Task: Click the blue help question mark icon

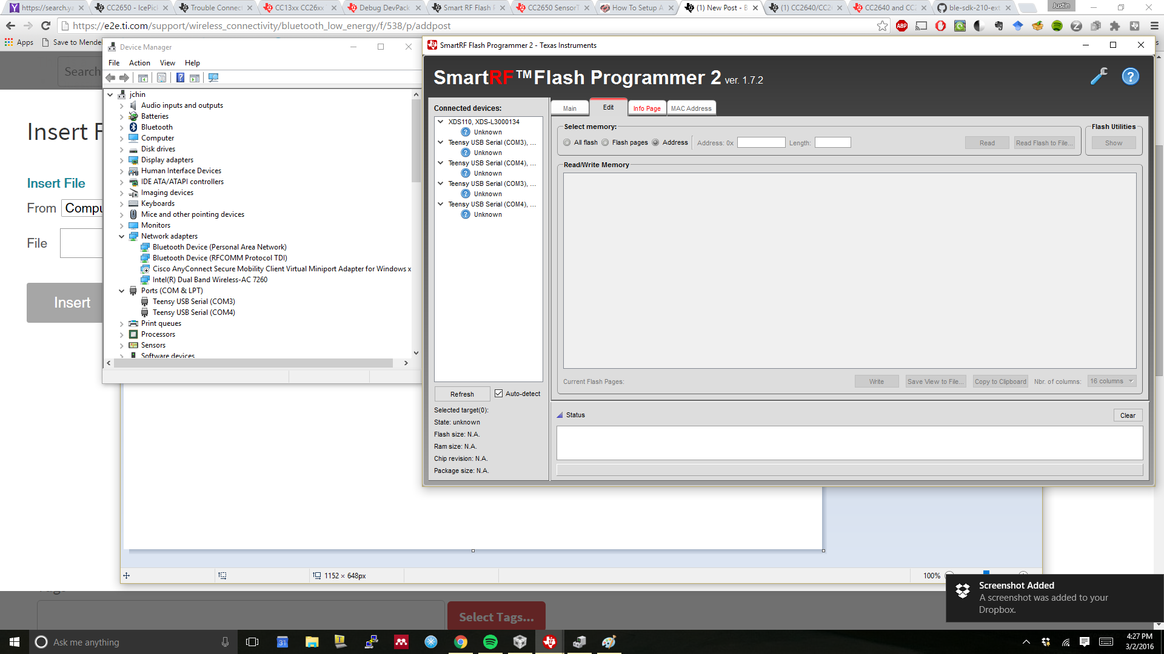Action: point(1130,76)
